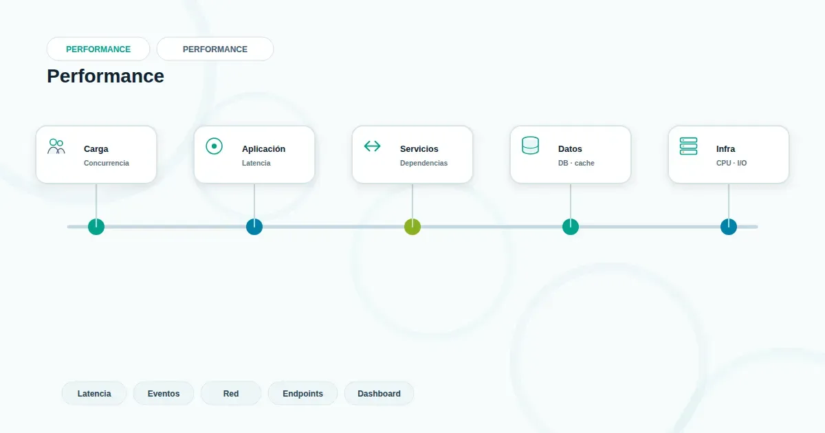
Task: Open the Eventos chip
Action: 164,394
